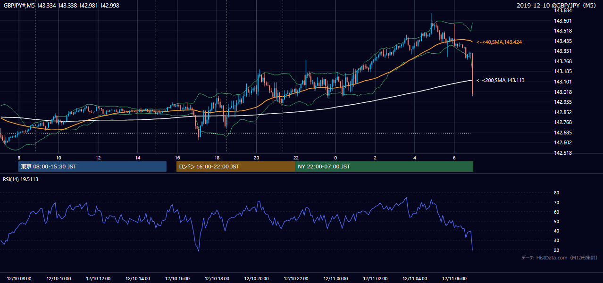Click hour tick 16 under price chart
Image resolution: width=603 pixels, height=283 pixels.
click(x=177, y=158)
